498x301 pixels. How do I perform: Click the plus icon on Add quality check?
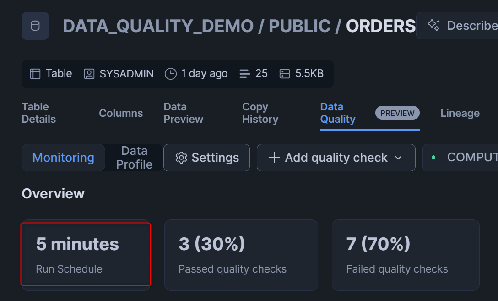pos(274,158)
